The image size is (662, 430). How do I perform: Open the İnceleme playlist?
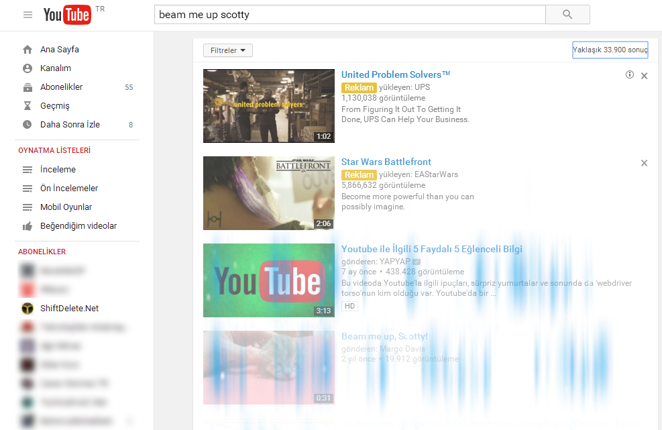[x=58, y=169]
